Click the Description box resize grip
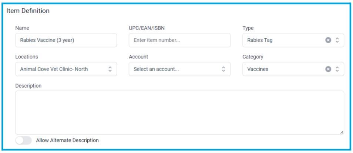353x153 pixels. [x=342, y=132]
